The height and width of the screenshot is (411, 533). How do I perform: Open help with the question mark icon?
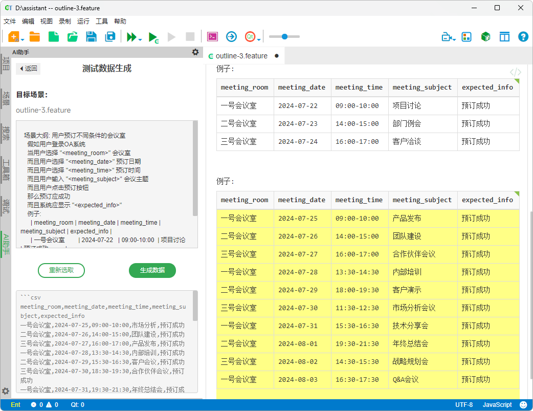(523, 36)
